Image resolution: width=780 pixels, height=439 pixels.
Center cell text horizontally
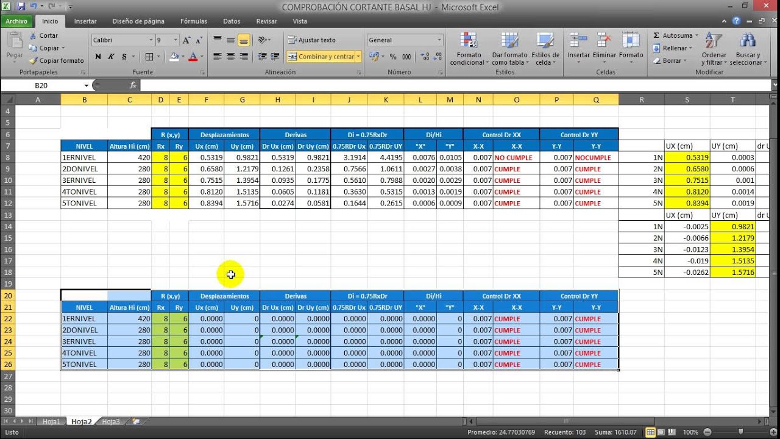point(230,57)
